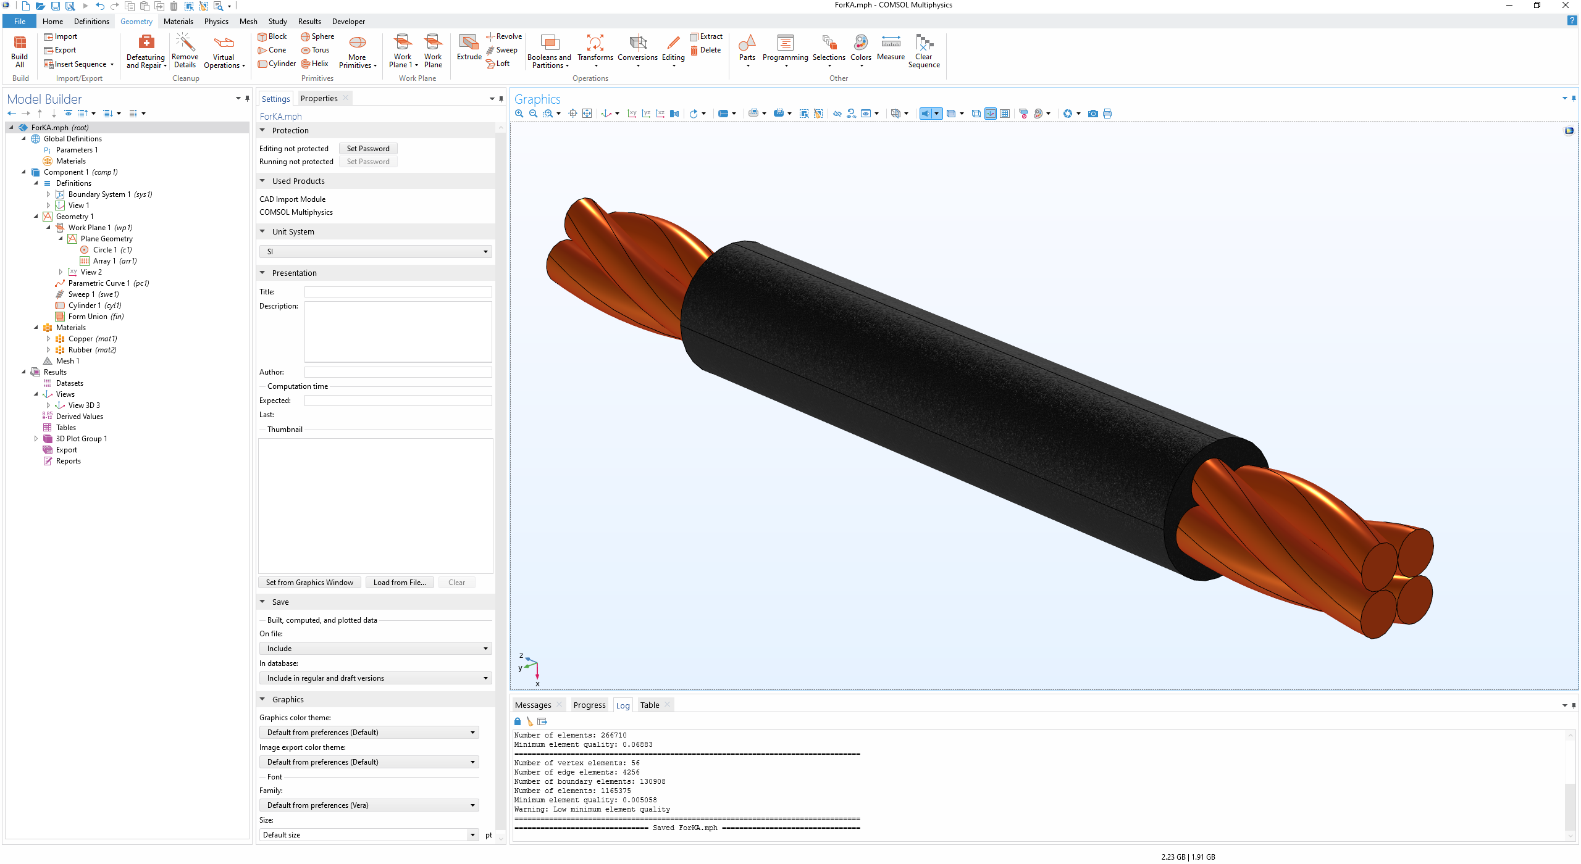This screenshot has width=1581, height=864.
Task: Toggle axis orientation display button
Action: click(991, 114)
